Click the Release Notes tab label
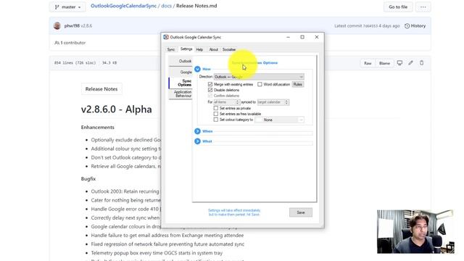This screenshot has width=464, height=261. pyautogui.click(x=101, y=89)
